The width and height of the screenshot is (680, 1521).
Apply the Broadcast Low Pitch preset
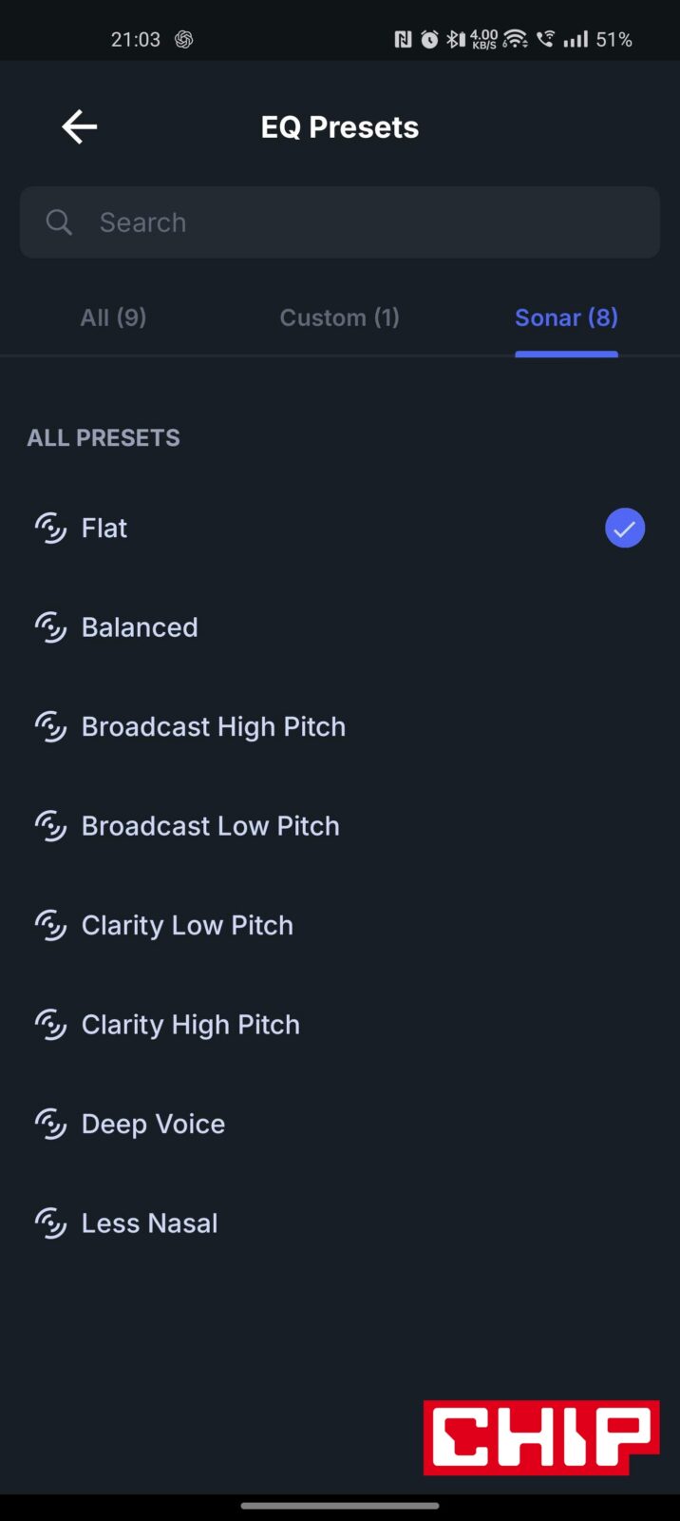pos(211,826)
